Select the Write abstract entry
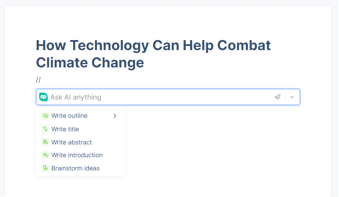Viewport: 339px width, 197px height. point(71,142)
